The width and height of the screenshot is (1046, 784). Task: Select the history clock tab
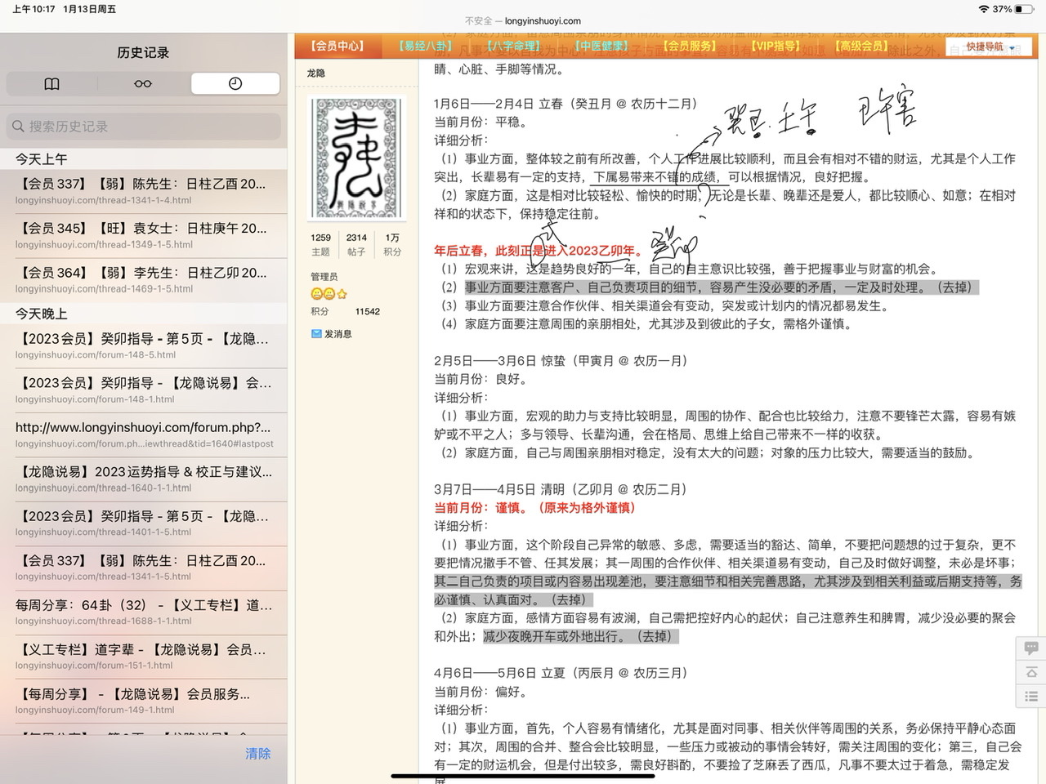click(x=235, y=83)
